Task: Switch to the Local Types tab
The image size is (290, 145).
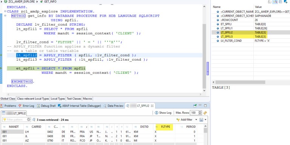Action: 58,99
